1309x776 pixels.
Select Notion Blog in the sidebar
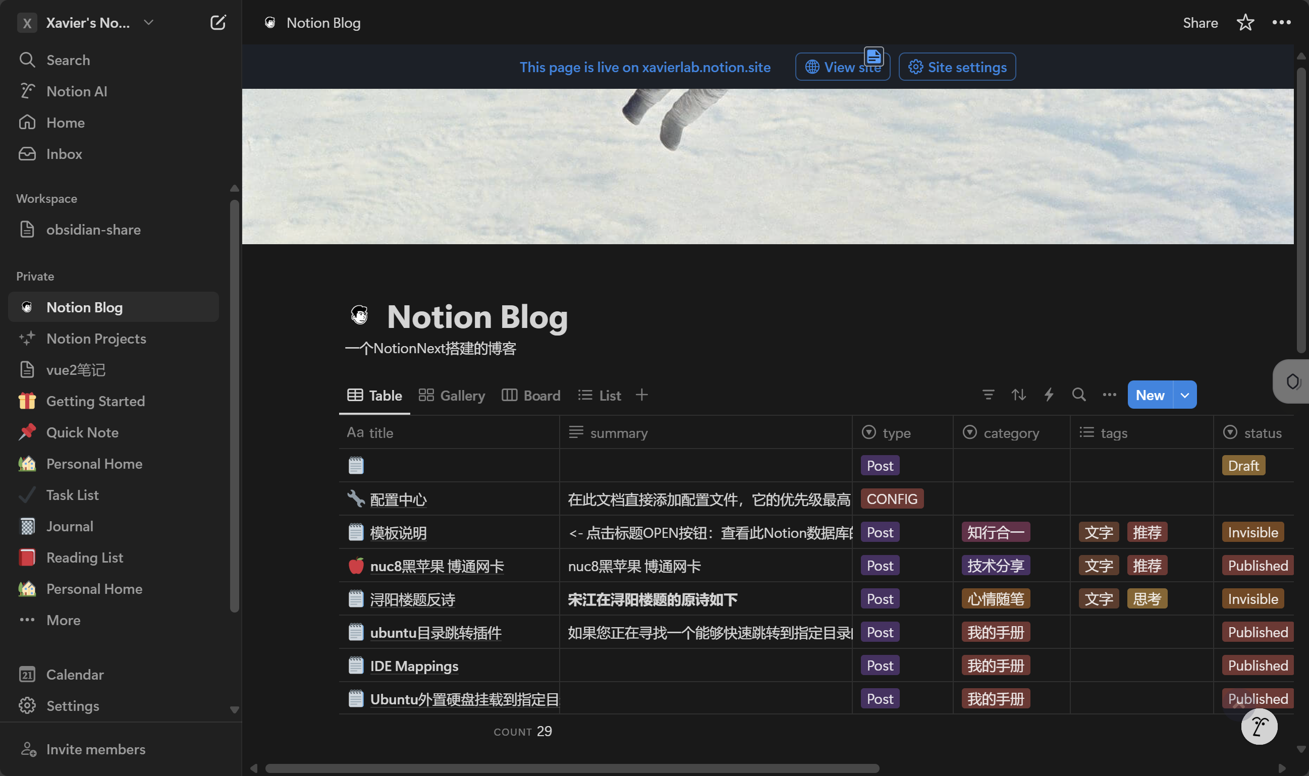(113, 307)
